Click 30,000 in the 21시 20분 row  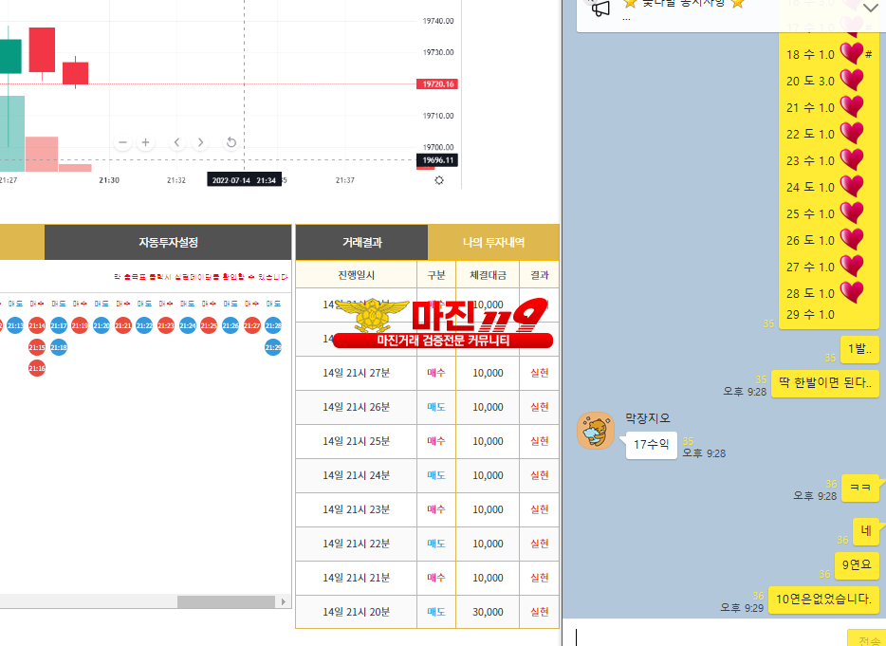488,612
